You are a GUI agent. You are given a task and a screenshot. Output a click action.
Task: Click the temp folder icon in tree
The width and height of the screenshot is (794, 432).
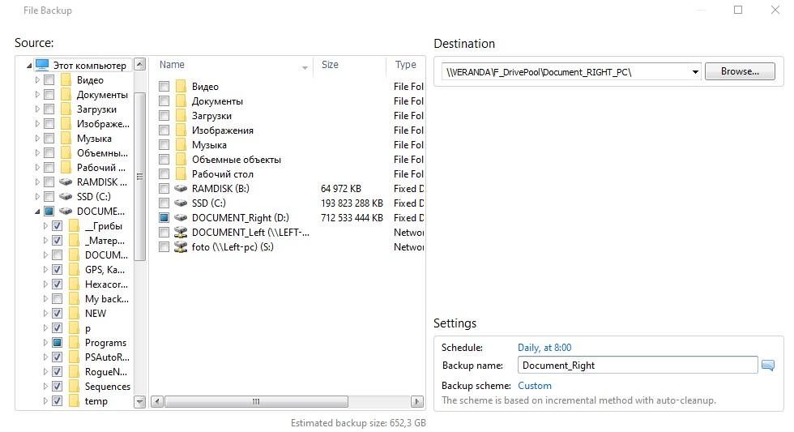(x=74, y=400)
